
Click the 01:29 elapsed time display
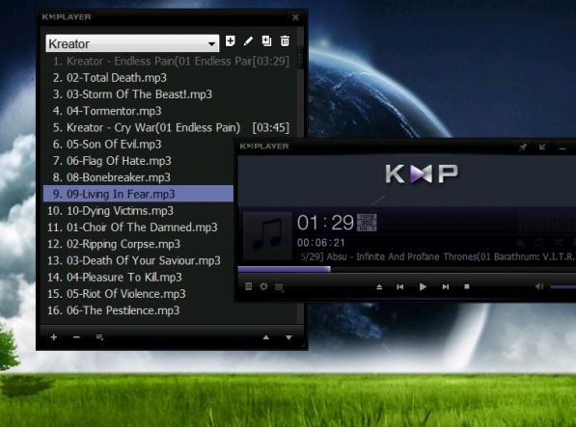[325, 223]
